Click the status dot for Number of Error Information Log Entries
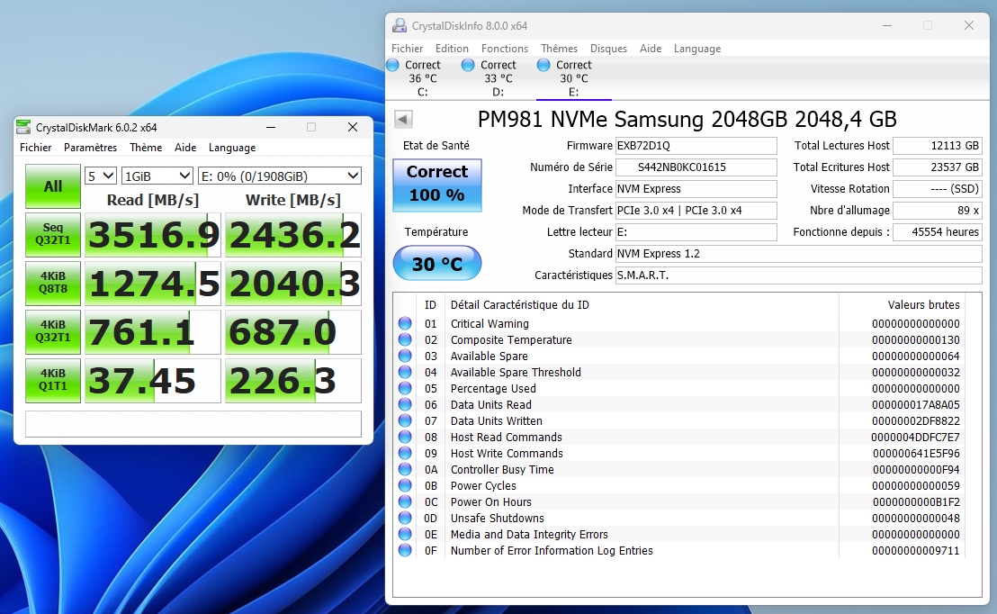 (x=405, y=550)
